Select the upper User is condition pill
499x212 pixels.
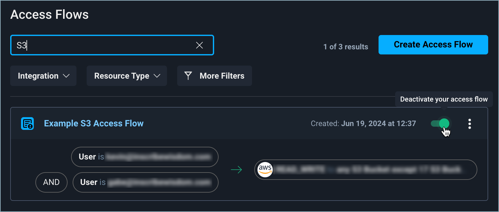pos(145,157)
